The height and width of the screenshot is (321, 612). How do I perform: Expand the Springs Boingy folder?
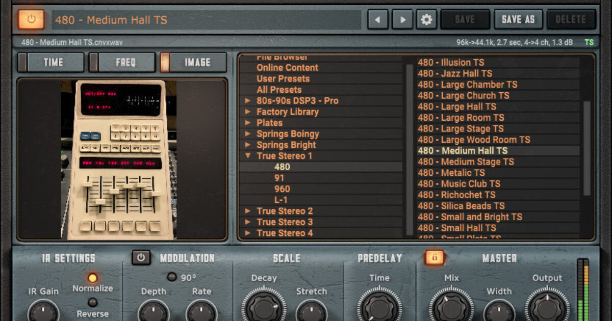click(248, 134)
